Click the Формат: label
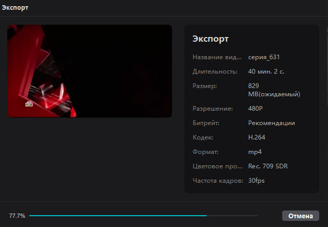 (x=205, y=152)
